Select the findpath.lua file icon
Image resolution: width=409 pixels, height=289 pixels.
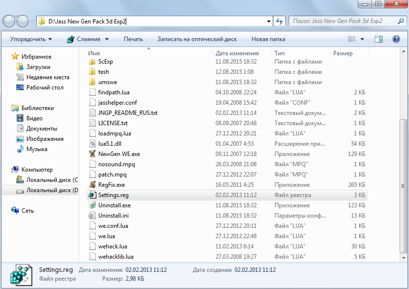[x=92, y=92]
